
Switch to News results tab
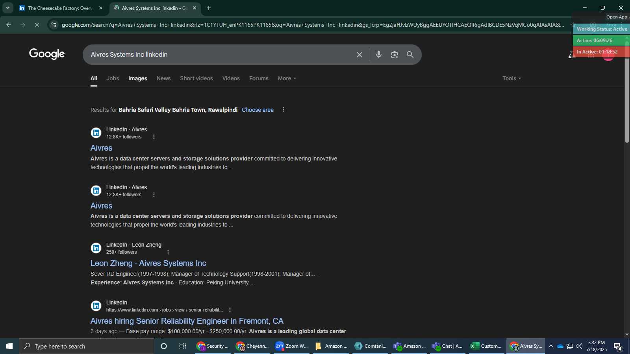tap(163, 78)
